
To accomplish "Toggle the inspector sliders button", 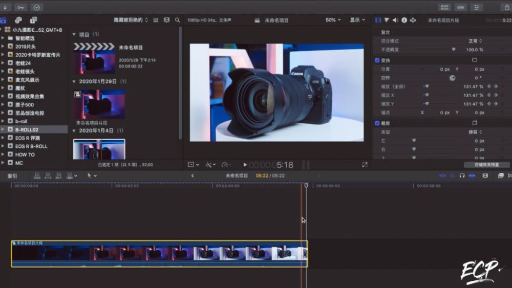I will 476,7.
